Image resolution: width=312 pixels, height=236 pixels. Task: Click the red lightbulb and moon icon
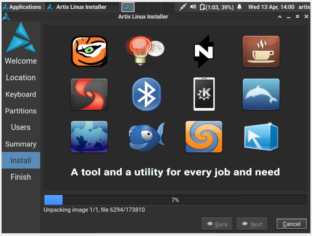pos(145,51)
